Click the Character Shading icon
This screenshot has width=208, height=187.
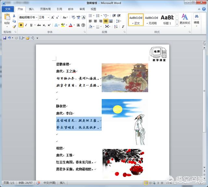coord(78,25)
